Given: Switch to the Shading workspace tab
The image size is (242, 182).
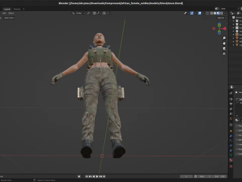Looking at the screenshot, I should coord(17,9).
